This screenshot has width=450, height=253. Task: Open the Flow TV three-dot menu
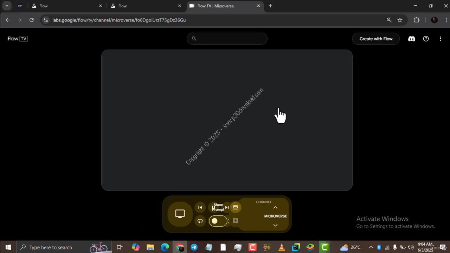(440, 39)
